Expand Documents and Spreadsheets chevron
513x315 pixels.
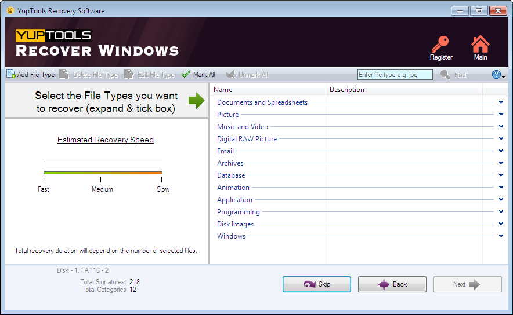(x=501, y=102)
